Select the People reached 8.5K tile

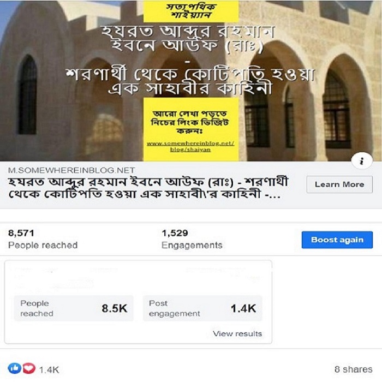tap(74, 308)
